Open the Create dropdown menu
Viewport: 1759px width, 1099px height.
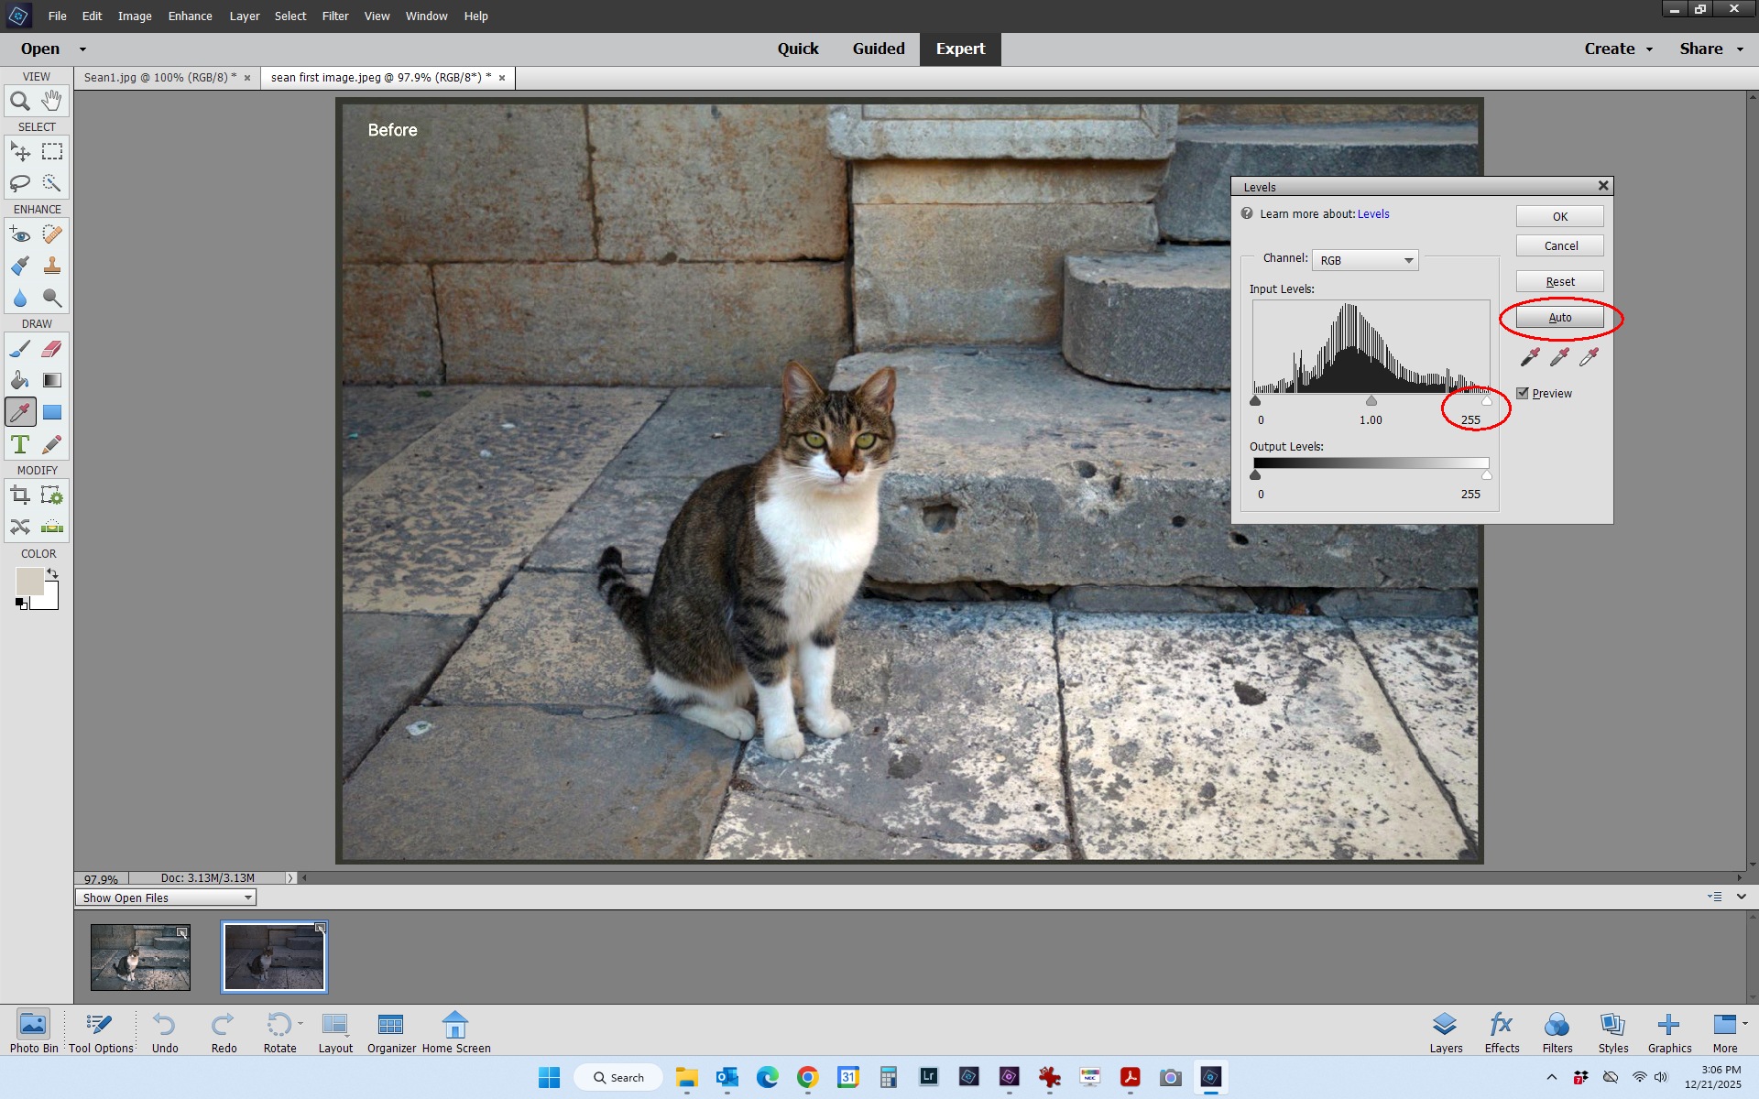1618,49
